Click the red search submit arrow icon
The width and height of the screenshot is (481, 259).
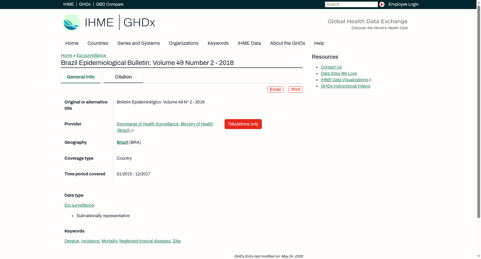[382, 4]
